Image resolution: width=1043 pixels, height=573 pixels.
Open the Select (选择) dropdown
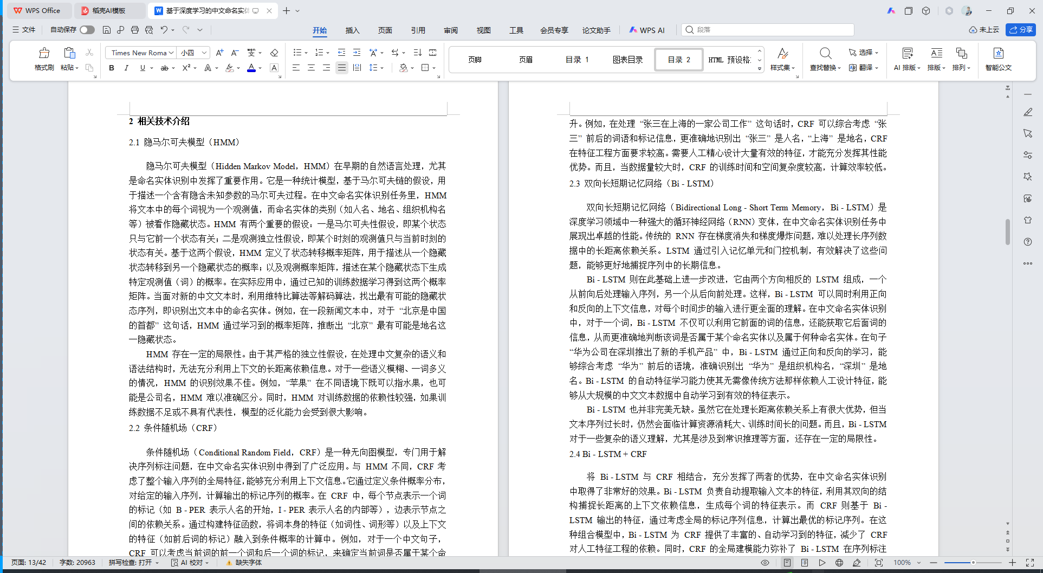(x=864, y=53)
